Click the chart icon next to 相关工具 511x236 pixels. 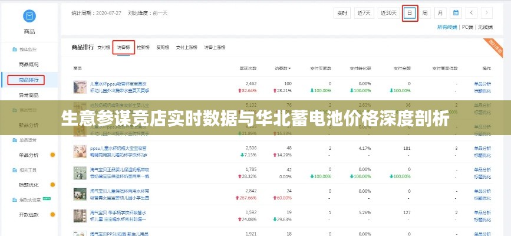[x=14, y=170]
